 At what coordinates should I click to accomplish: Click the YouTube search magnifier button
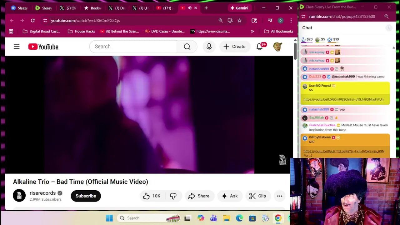coord(187,47)
